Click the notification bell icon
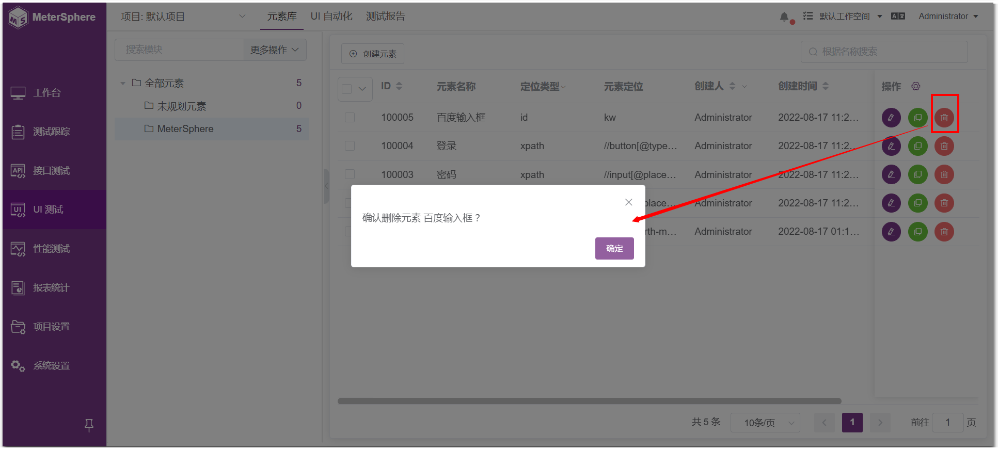 pyautogui.click(x=784, y=17)
